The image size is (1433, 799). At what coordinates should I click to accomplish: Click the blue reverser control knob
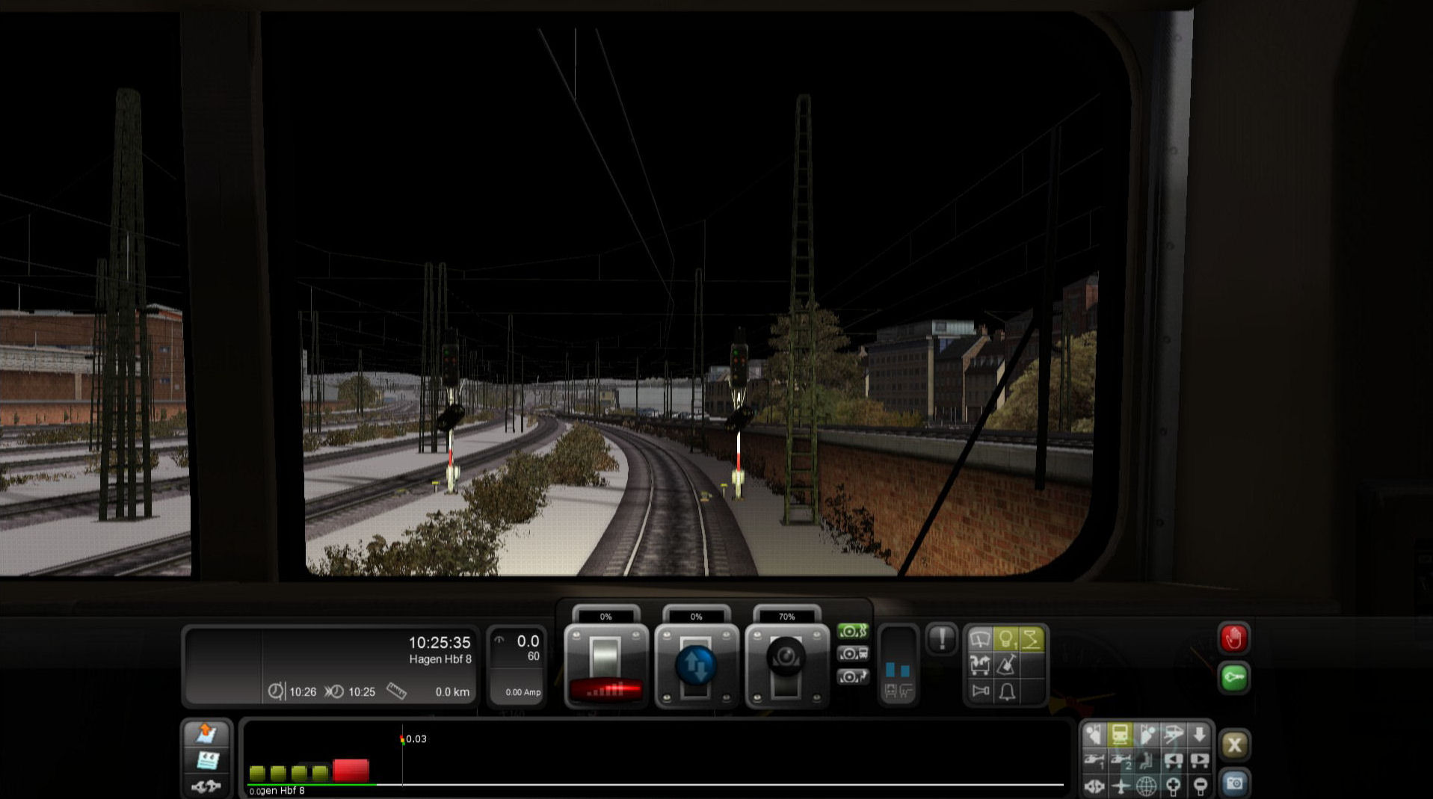tap(696, 665)
